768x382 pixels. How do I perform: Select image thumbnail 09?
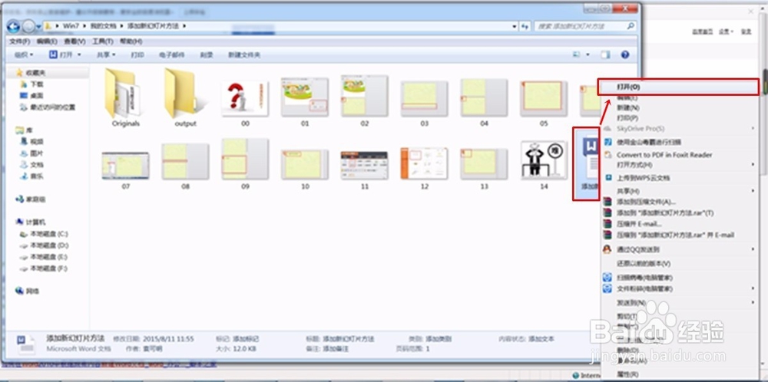245,159
